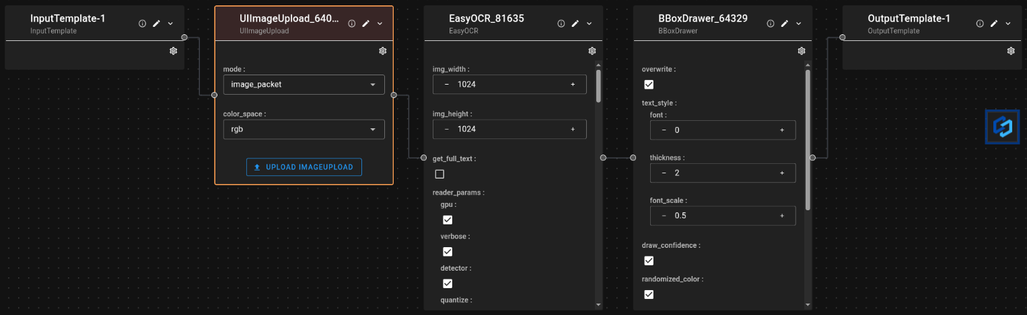The image size is (1027, 315).
Task: Edit name of EasyOCR_81635 node
Action: pyautogui.click(x=575, y=24)
